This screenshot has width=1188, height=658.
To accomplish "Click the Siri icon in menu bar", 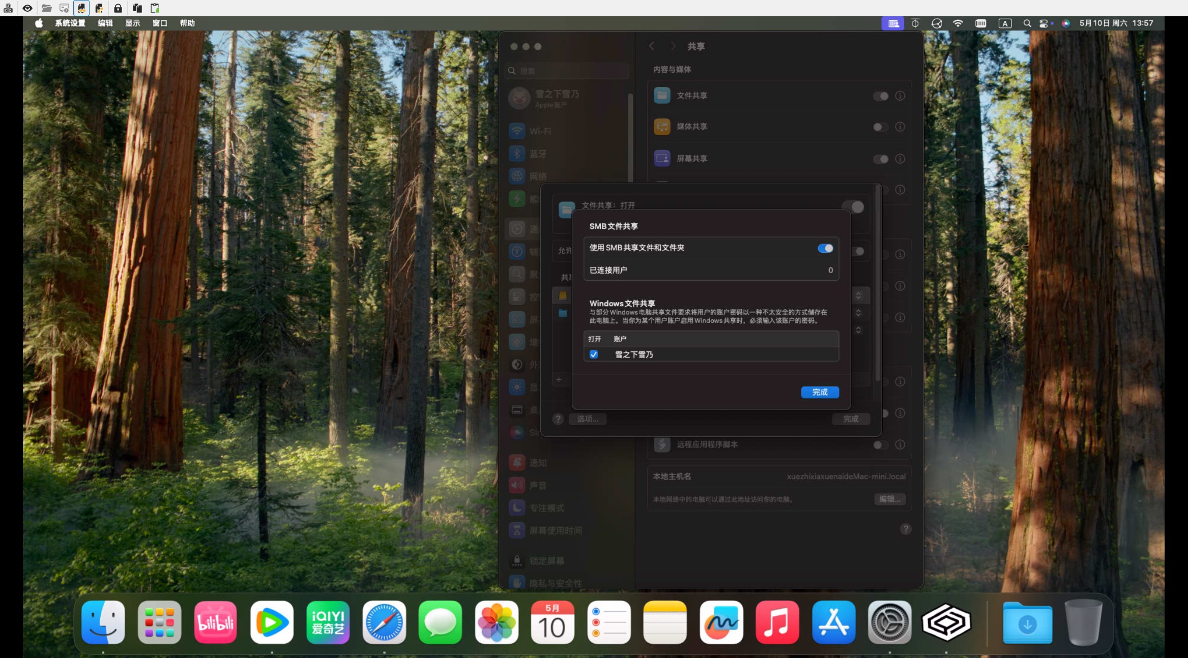I will 1066,23.
